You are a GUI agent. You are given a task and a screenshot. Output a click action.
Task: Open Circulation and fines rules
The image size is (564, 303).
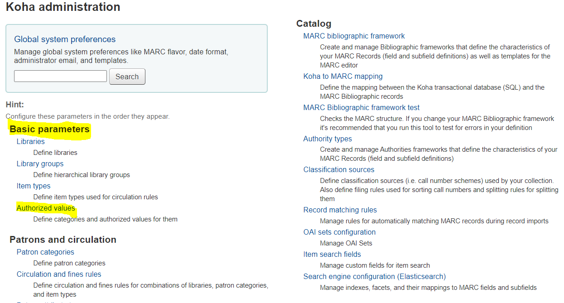tap(59, 274)
